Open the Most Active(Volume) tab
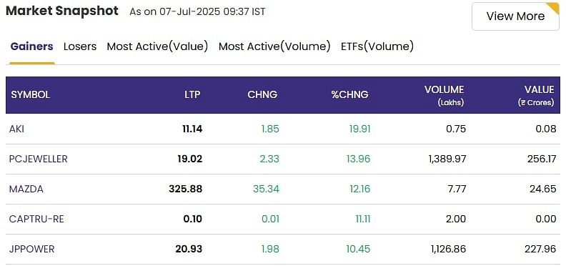This screenshot has width=566, height=266. (274, 46)
